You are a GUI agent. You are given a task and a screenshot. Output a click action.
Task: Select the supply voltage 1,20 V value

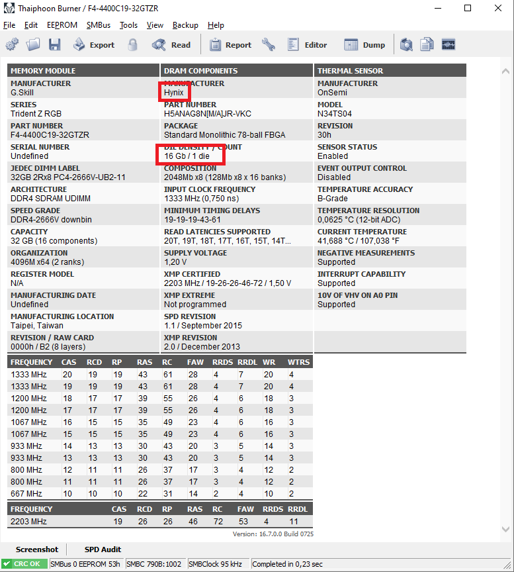click(175, 262)
